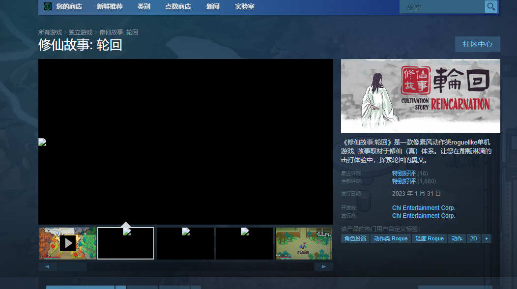Screen dimensions: 517x289
Task: Click the magnifying glass search button
Action: (491, 6)
